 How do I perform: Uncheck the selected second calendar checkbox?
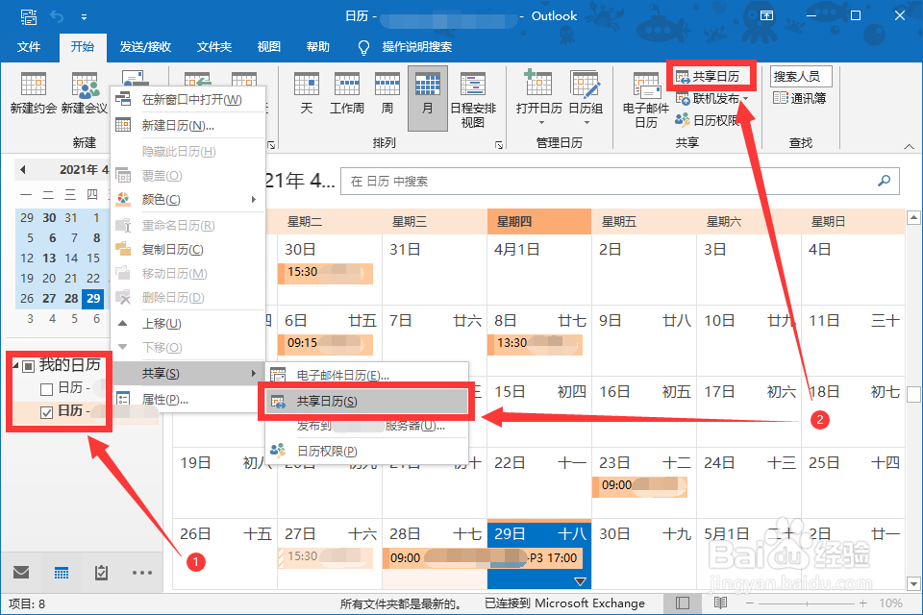pyautogui.click(x=46, y=412)
